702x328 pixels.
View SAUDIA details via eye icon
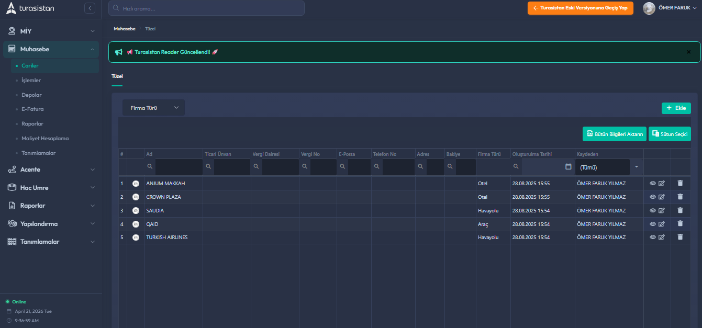tap(653, 210)
